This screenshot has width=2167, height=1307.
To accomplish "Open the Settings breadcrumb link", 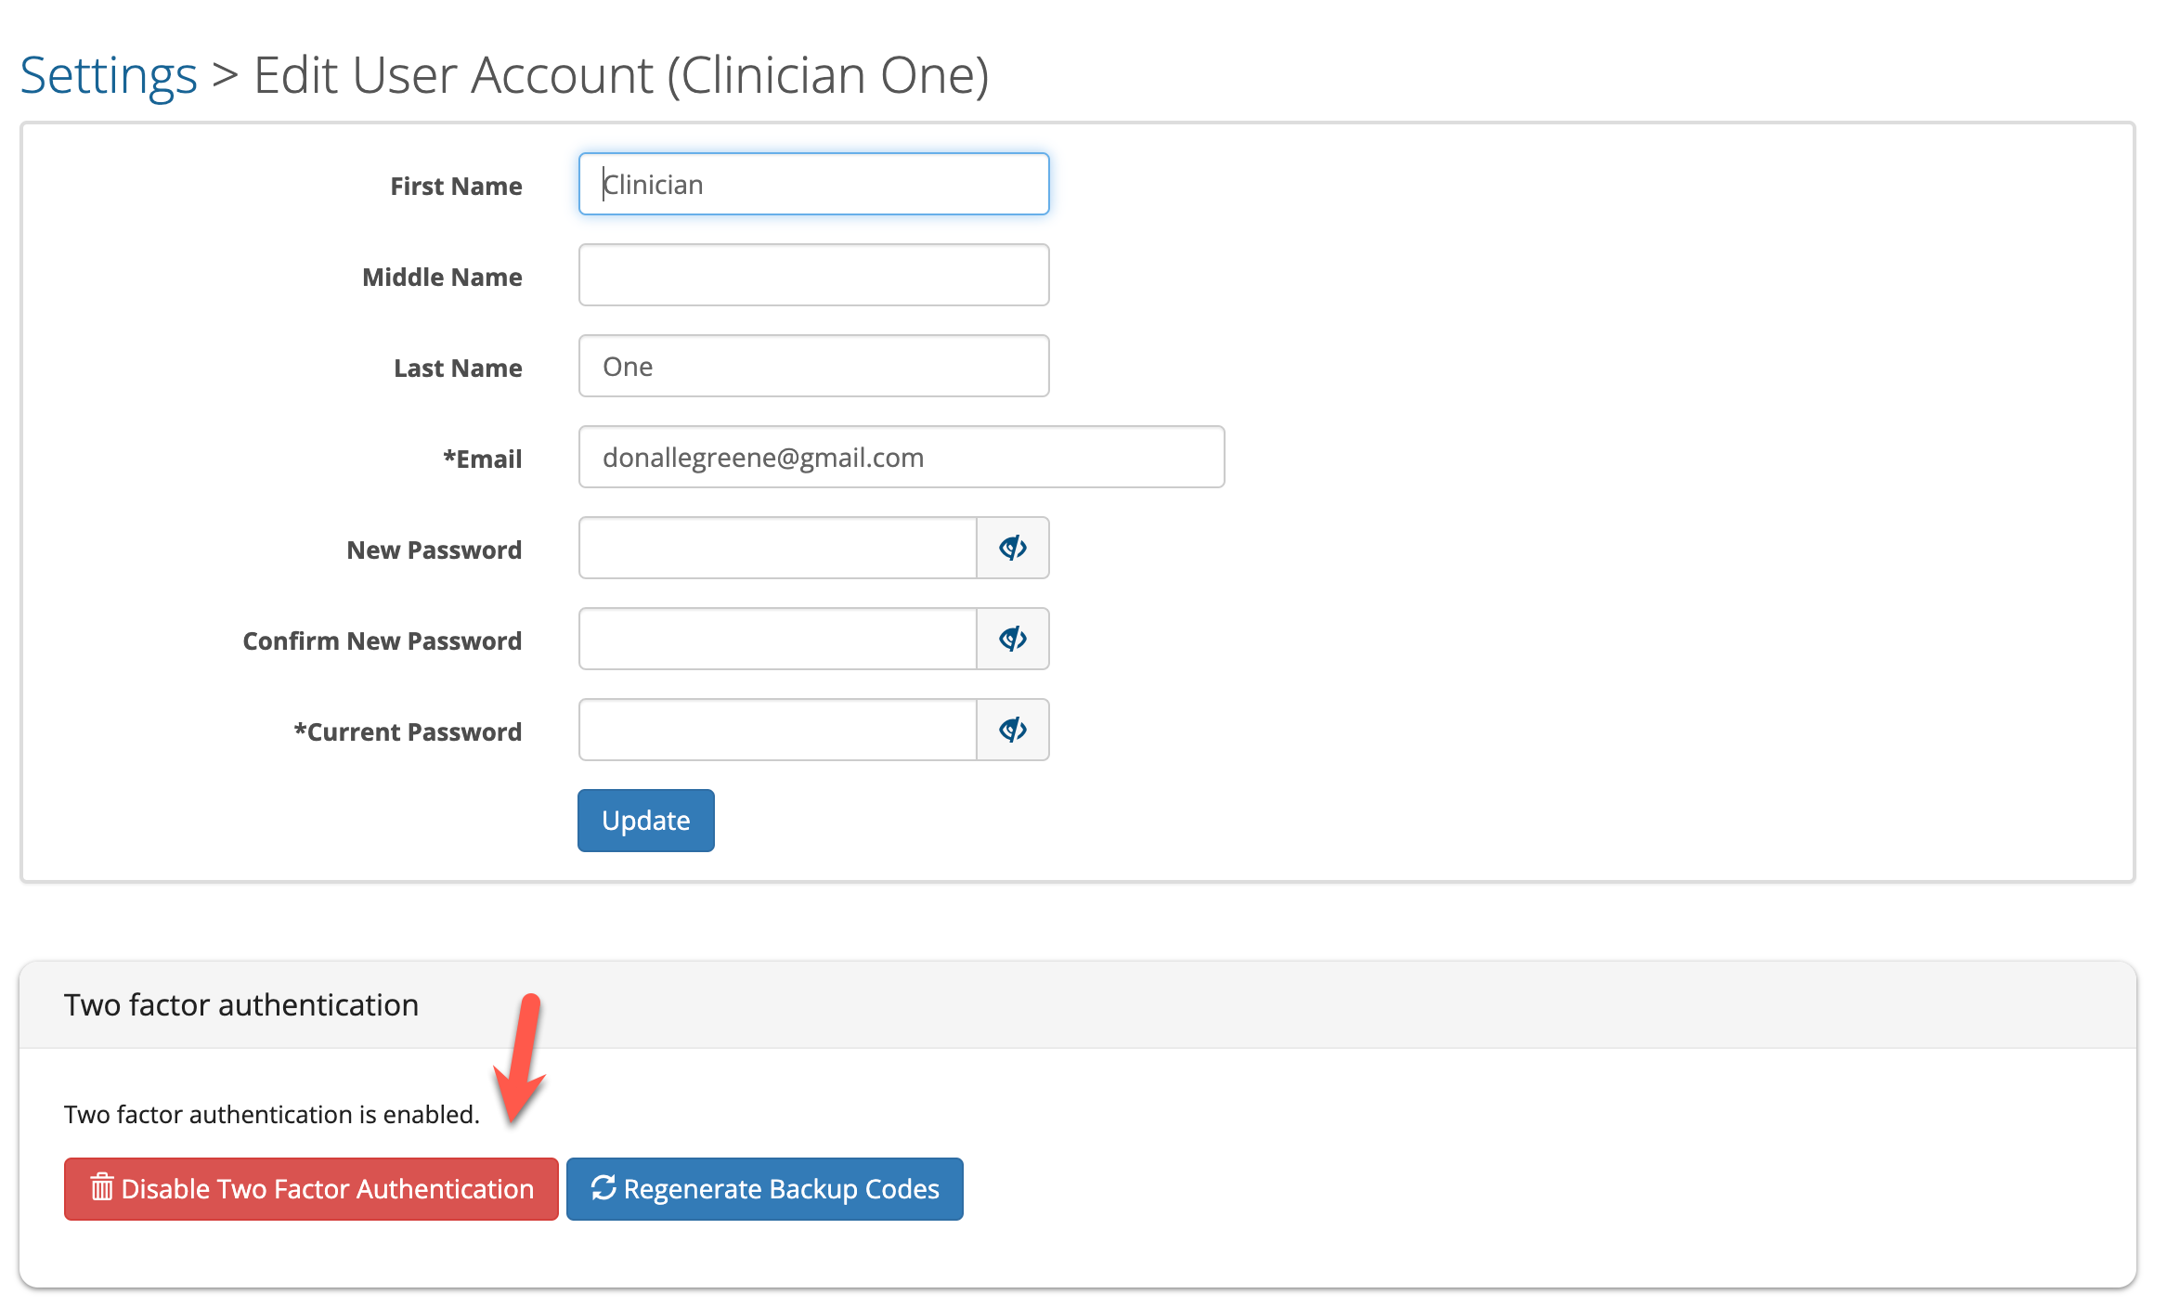I will 108,74.
